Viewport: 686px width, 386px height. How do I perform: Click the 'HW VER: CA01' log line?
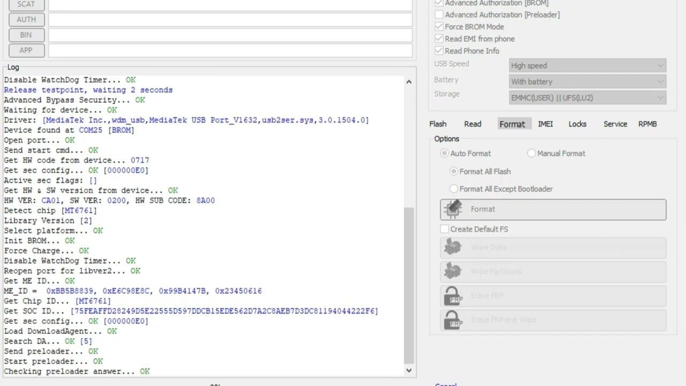pos(109,201)
